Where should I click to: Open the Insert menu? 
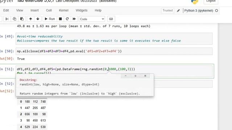pyautogui.click(x=34, y=10)
